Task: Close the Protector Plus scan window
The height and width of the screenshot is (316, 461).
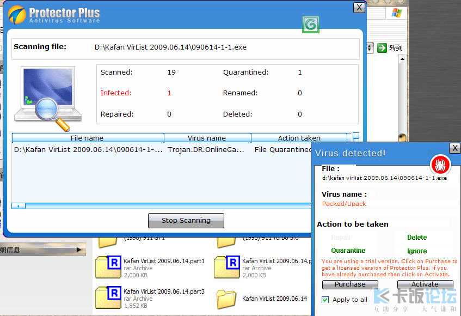Action: 359,8
